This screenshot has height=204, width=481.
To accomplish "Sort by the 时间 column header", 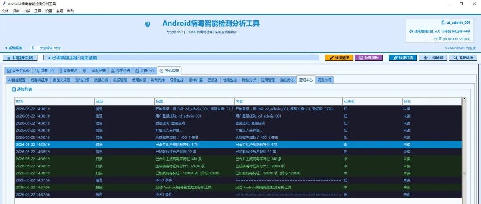I will (55, 102).
